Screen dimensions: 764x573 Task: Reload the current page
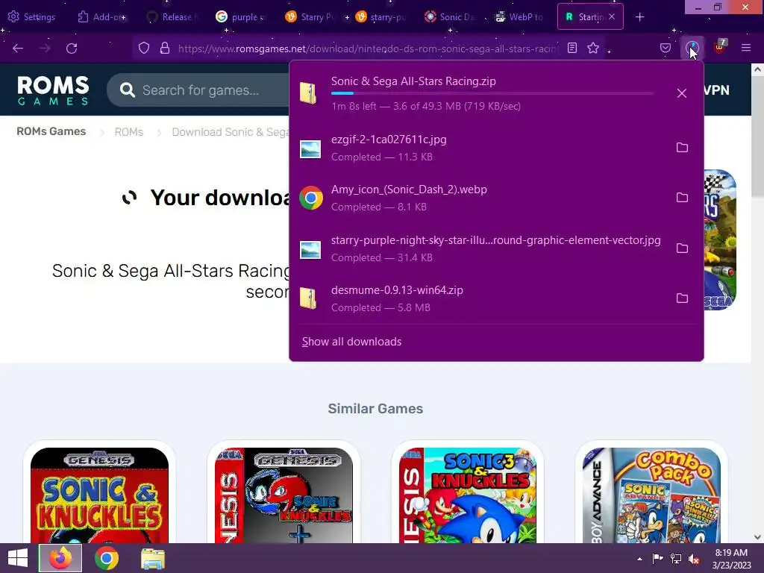point(72,48)
